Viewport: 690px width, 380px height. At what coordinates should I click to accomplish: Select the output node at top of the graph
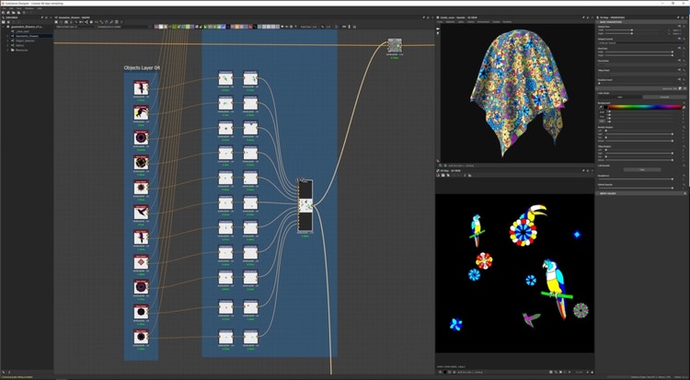coord(394,46)
